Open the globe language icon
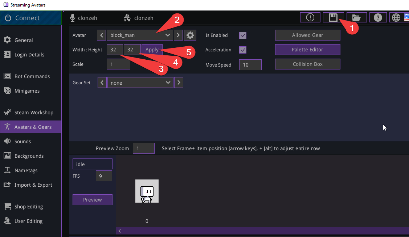409x237 pixels. coord(396,17)
